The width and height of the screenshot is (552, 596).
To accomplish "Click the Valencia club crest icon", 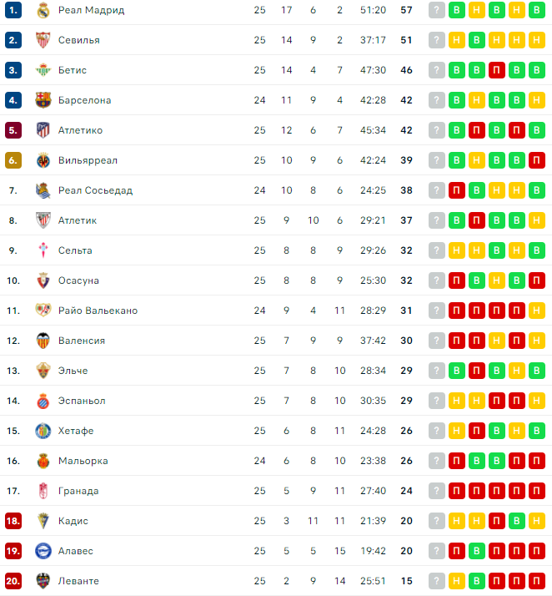I will [43, 341].
